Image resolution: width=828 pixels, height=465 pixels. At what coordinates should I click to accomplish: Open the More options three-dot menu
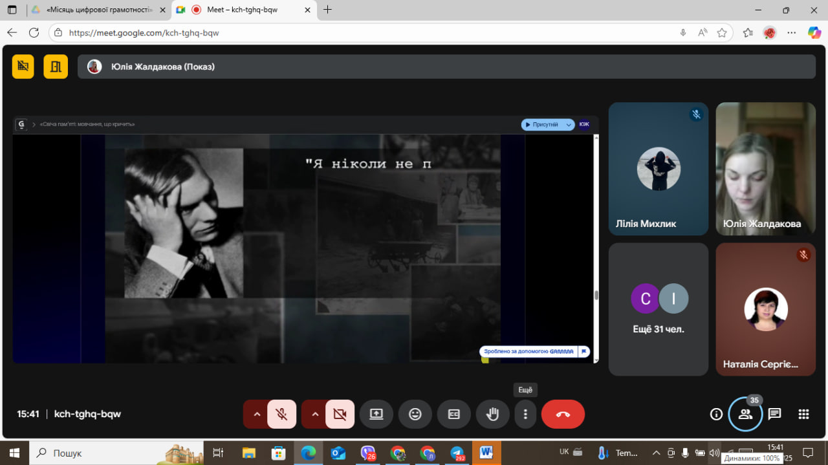(x=525, y=415)
